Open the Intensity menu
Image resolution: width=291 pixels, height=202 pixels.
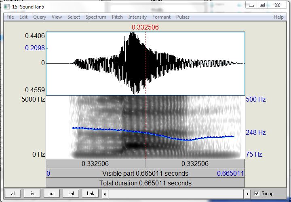(137, 17)
